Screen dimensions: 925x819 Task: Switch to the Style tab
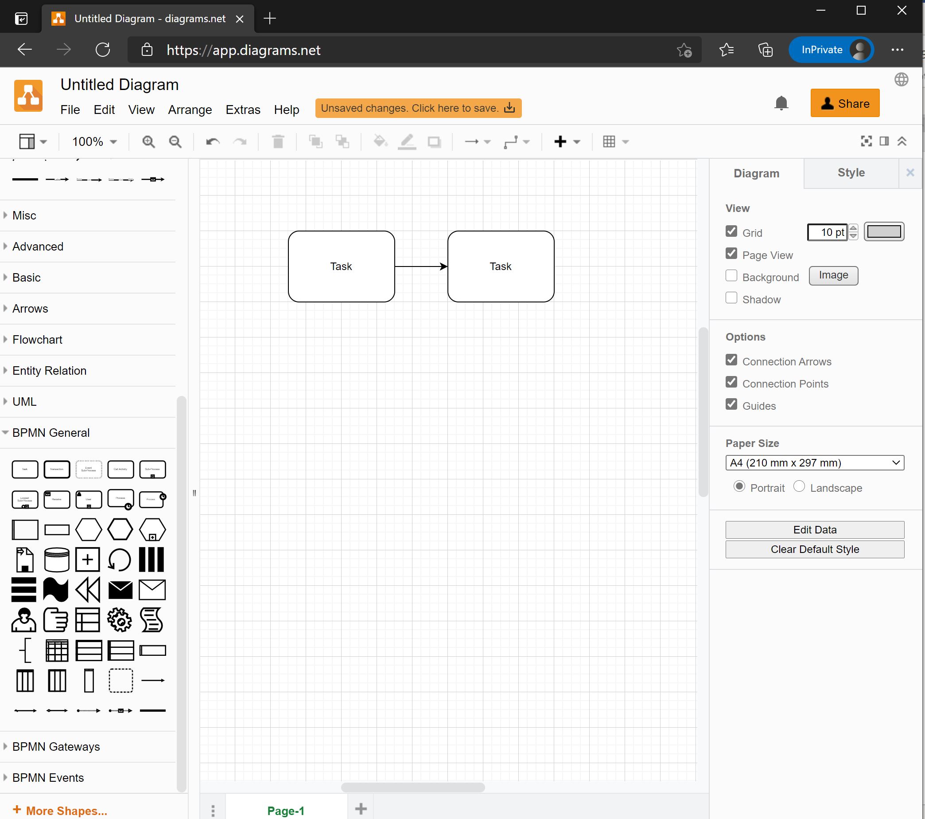pos(851,172)
